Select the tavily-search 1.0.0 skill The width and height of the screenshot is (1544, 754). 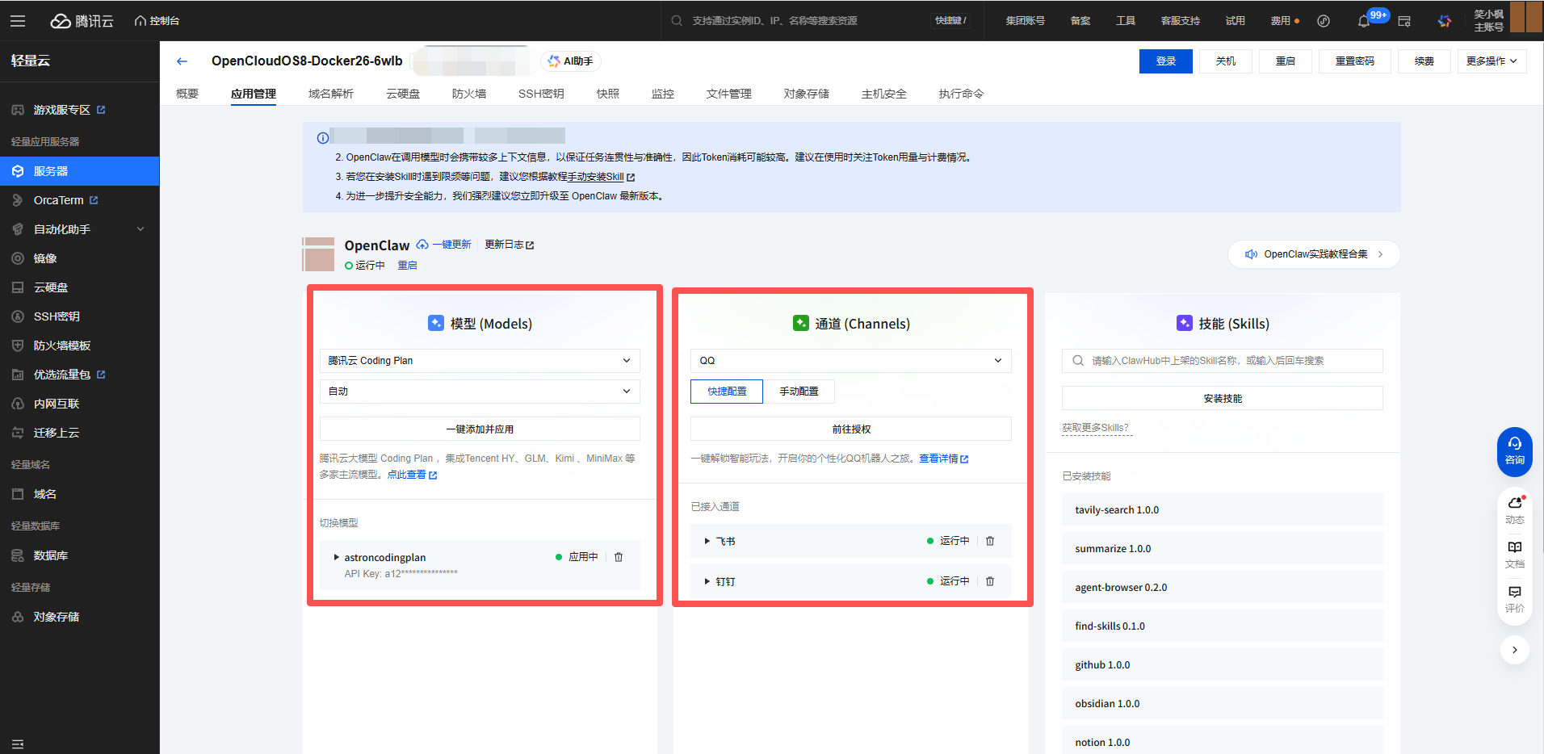coord(1223,509)
